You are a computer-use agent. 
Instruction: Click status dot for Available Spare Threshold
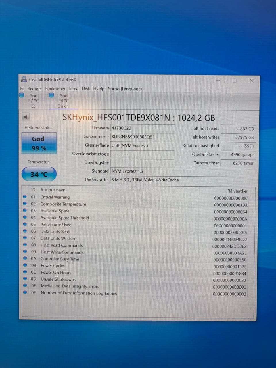(25, 217)
